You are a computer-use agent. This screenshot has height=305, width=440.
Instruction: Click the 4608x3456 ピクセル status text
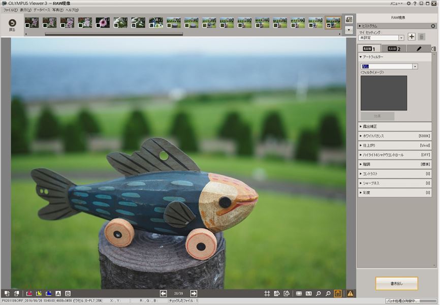click(x=70, y=301)
